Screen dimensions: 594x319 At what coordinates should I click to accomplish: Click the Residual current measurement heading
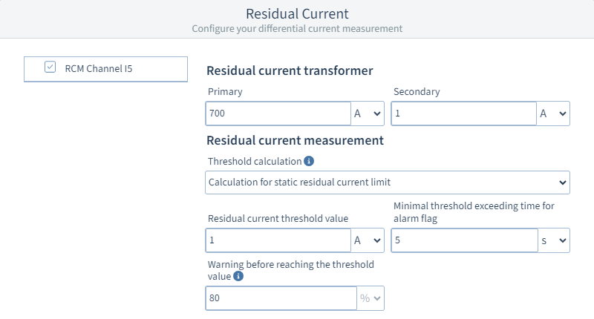294,139
